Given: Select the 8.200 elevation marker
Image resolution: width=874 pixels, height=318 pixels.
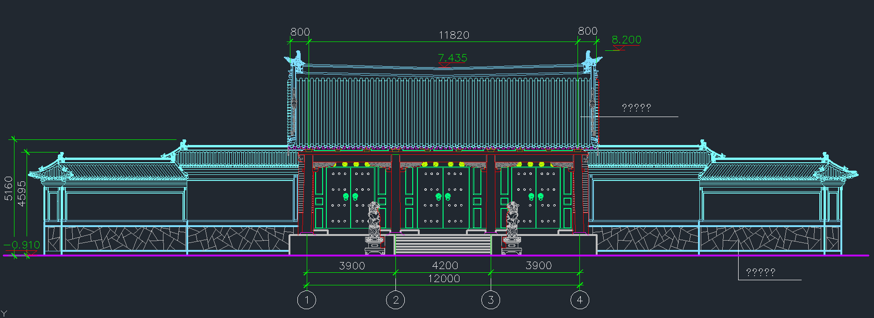Looking at the screenshot, I should [x=626, y=40].
